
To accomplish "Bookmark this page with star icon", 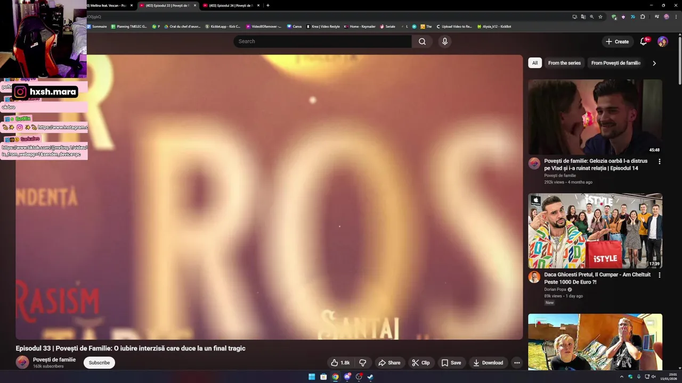I will coord(600,16).
